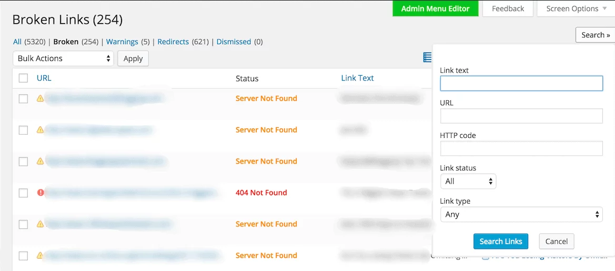The image size is (615, 271).
Task: Click the warning icon in the first row
Action: pyautogui.click(x=40, y=98)
